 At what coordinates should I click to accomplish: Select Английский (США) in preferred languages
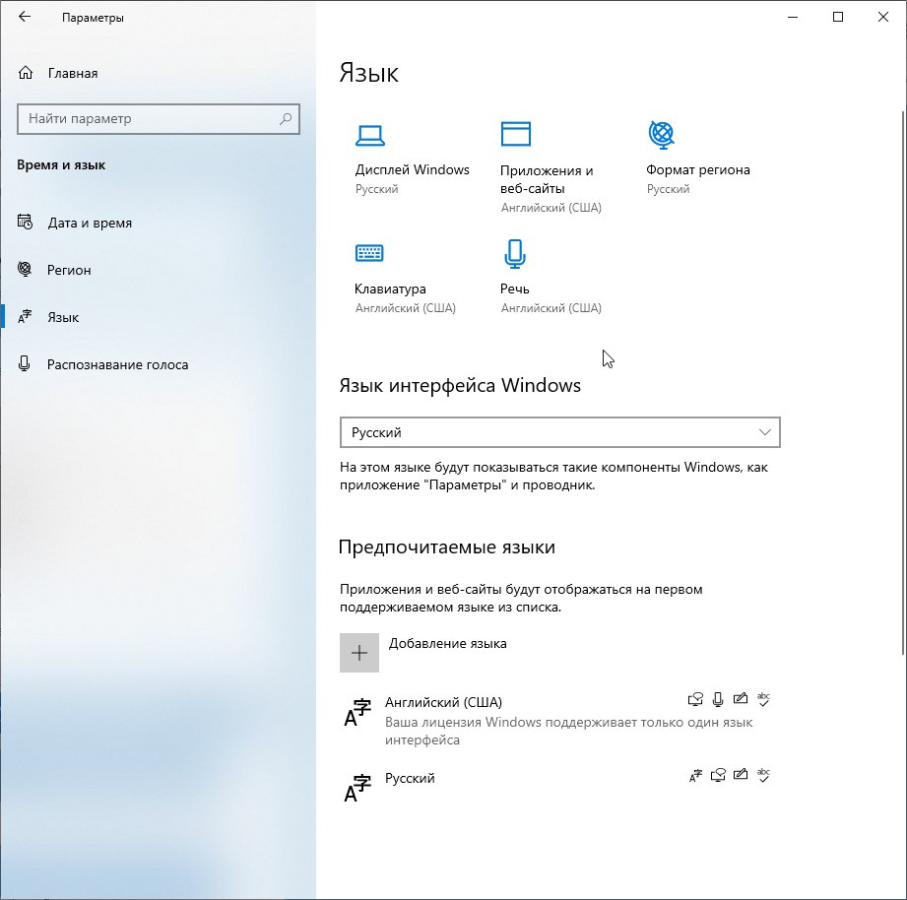pyautogui.click(x=560, y=720)
